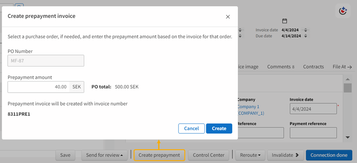This screenshot has height=163, width=357.
Task: Close the Create prepayment invoice dialog
Action: (228, 17)
